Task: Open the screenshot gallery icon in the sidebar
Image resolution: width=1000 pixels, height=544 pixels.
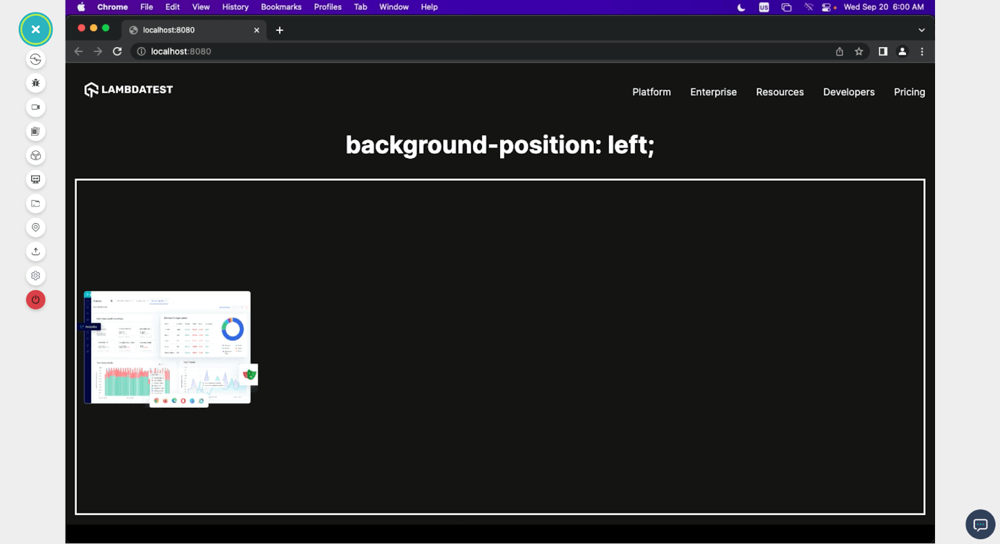Action: 36,131
